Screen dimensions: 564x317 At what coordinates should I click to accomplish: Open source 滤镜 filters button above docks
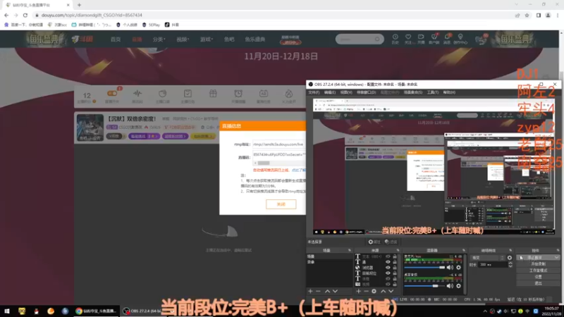391,242
